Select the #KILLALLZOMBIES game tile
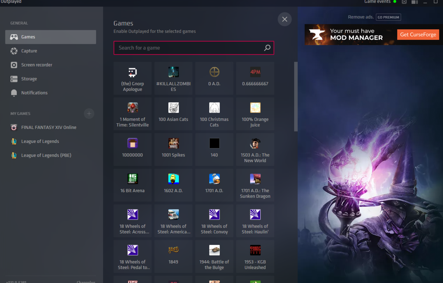The image size is (443, 283). click(x=174, y=78)
